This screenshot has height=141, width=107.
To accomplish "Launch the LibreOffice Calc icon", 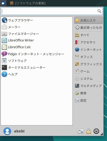I will 4,47.
